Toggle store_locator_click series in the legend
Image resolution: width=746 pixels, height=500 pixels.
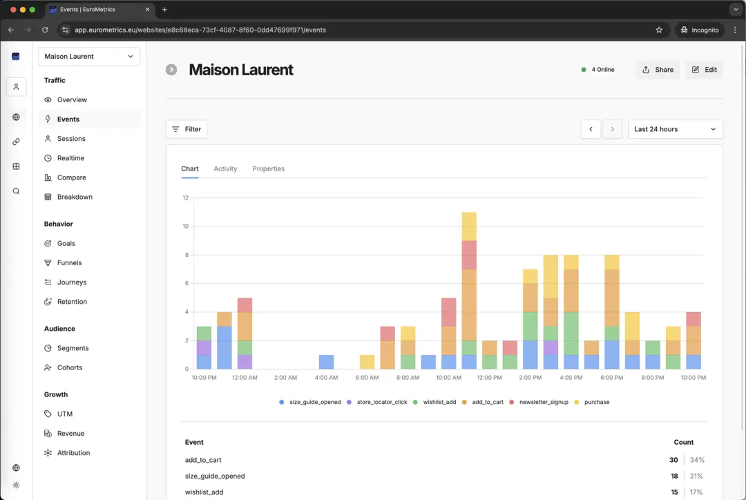pos(377,403)
